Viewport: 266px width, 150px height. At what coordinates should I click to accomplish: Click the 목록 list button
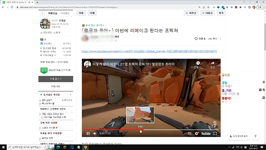pos(221,13)
